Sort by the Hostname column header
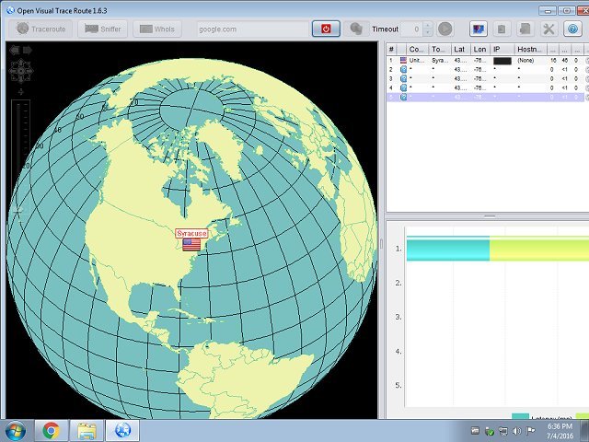 pyautogui.click(x=529, y=48)
